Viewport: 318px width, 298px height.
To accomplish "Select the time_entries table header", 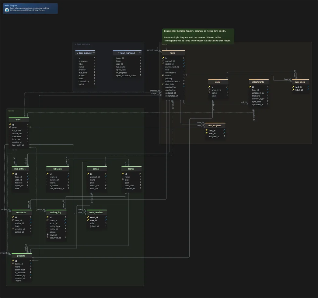I will coord(20,169).
